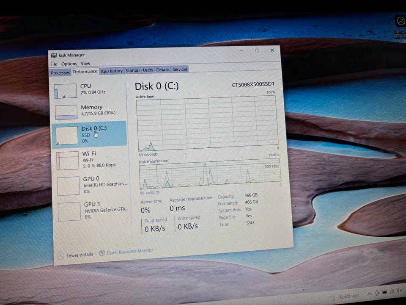406x305 pixels.
Task: Switch to the Processes tab
Action: click(x=60, y=73)
